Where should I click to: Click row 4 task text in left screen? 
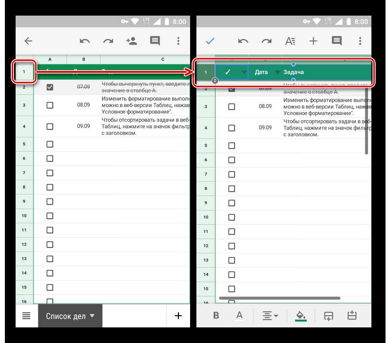click(146, 126)
